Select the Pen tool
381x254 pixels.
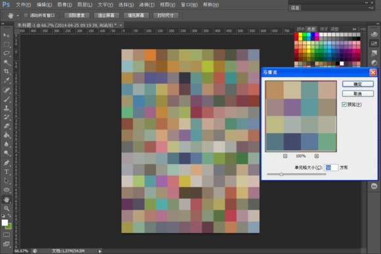(7, 163)
